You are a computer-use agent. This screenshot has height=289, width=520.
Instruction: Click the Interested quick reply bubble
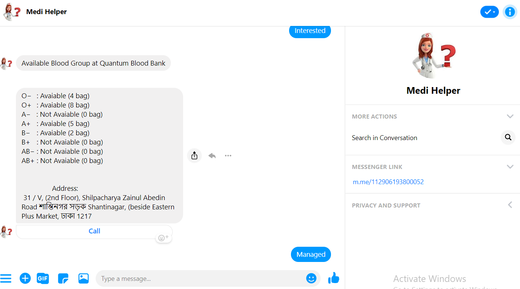coord(310,31)
